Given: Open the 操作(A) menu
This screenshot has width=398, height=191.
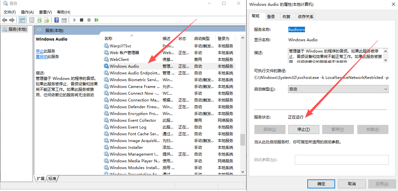Looking at the screenshot, I should (27, 12).
